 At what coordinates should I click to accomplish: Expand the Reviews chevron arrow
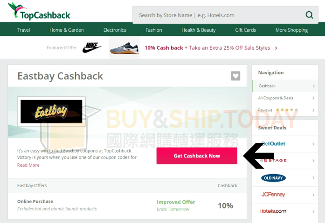(x=313, y=110)
